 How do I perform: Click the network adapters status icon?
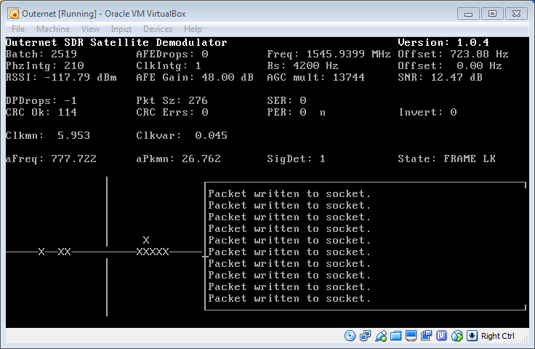click(365, 336)
